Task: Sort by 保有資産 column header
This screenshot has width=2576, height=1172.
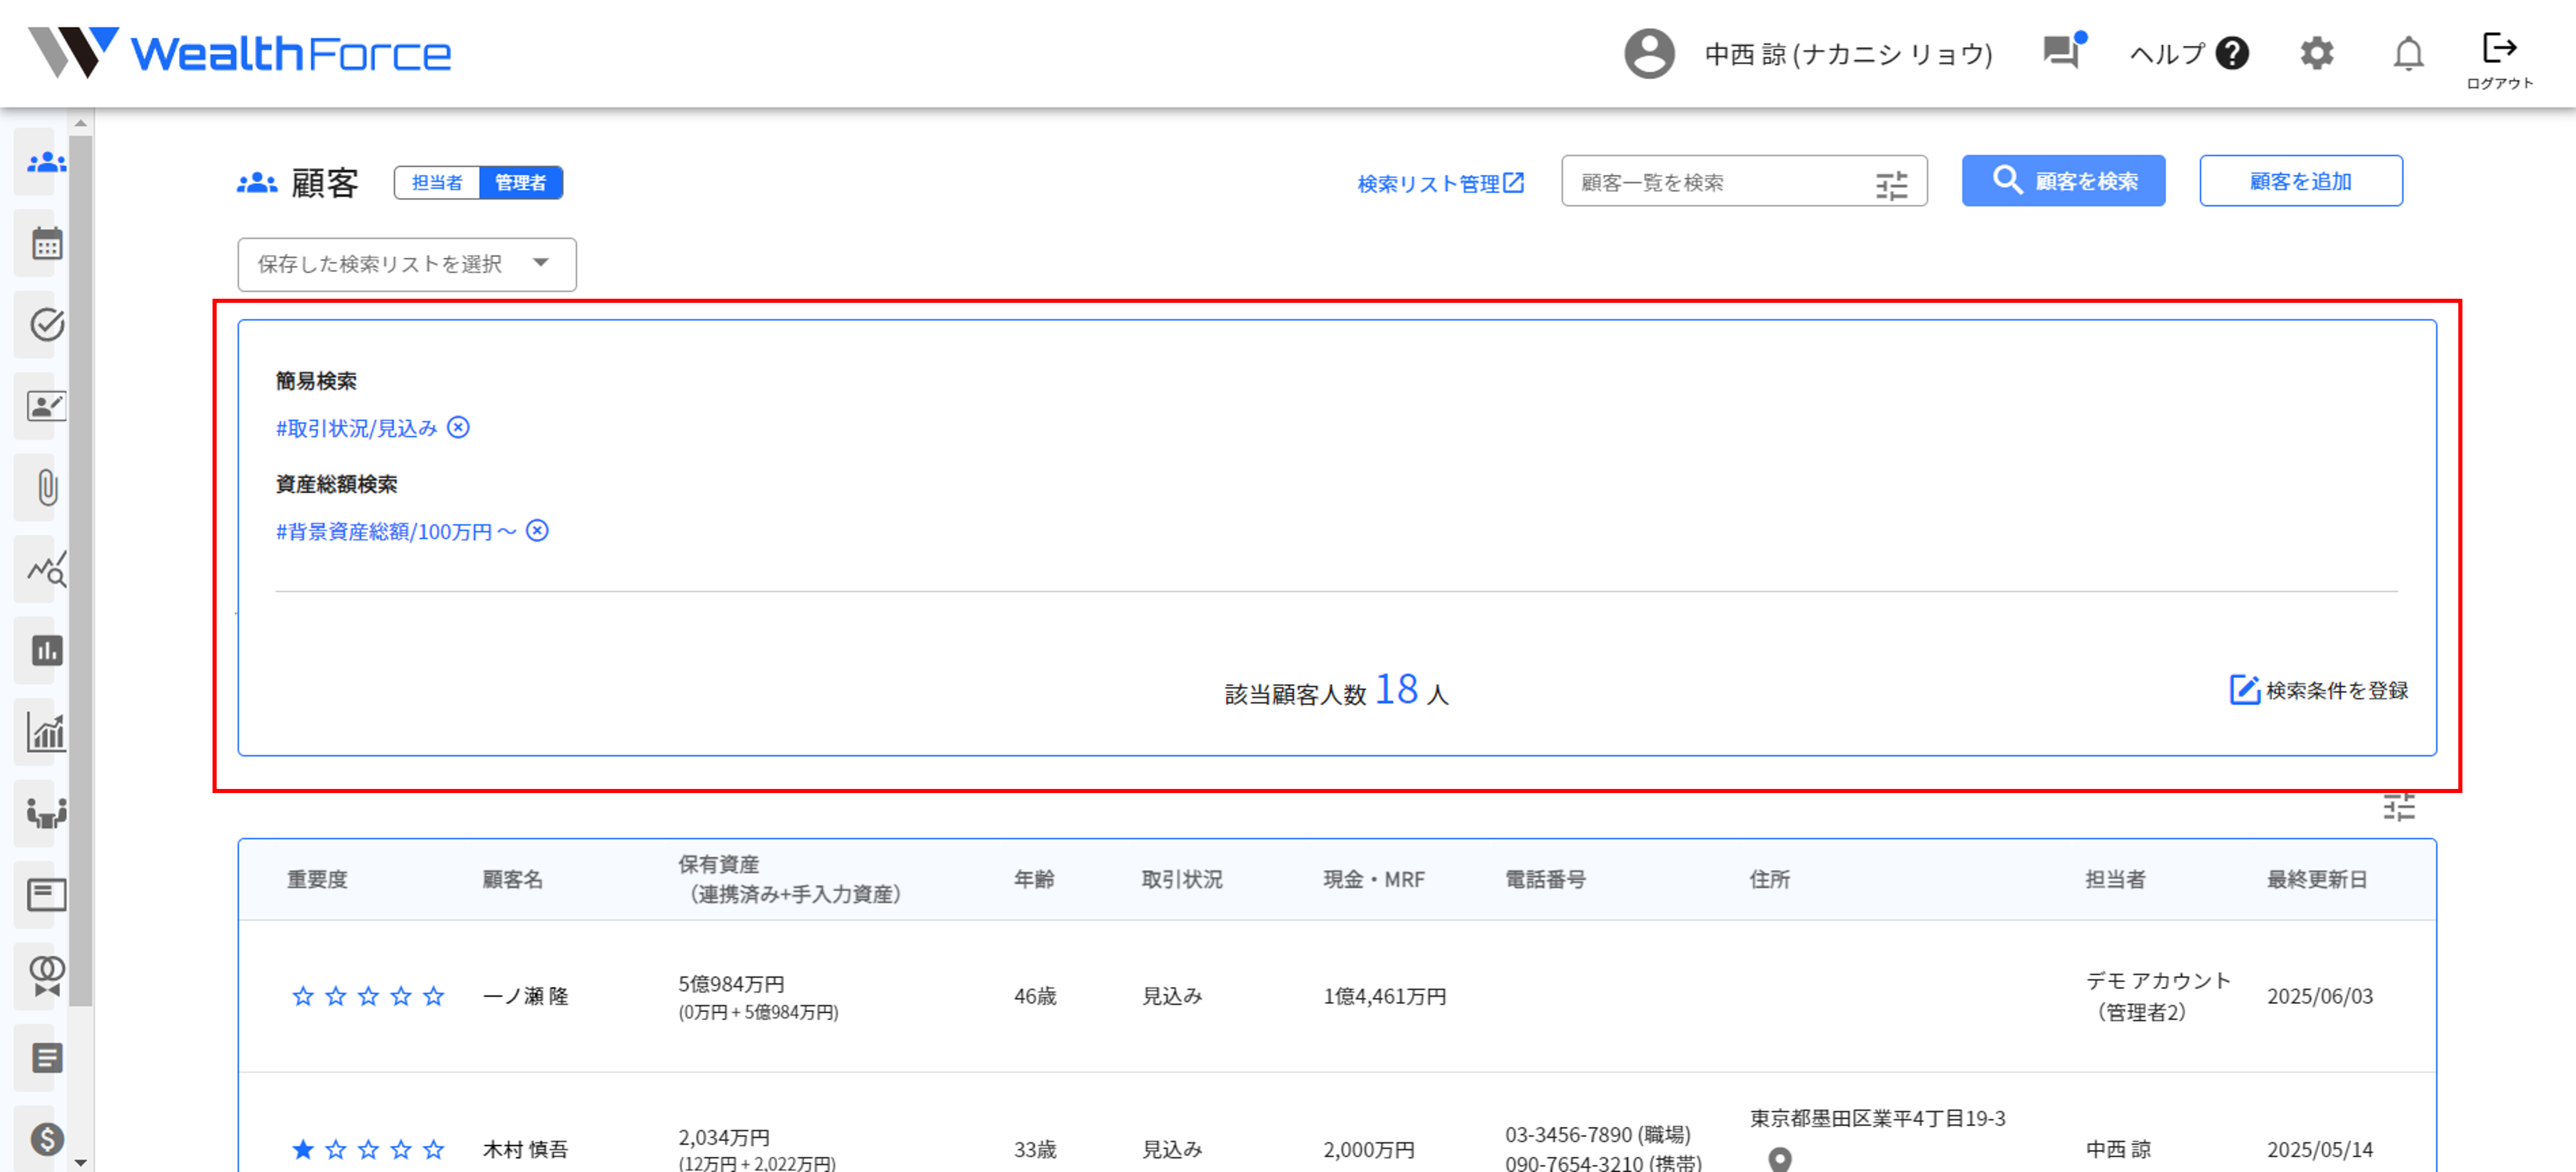Action: (x=790, y=879)
